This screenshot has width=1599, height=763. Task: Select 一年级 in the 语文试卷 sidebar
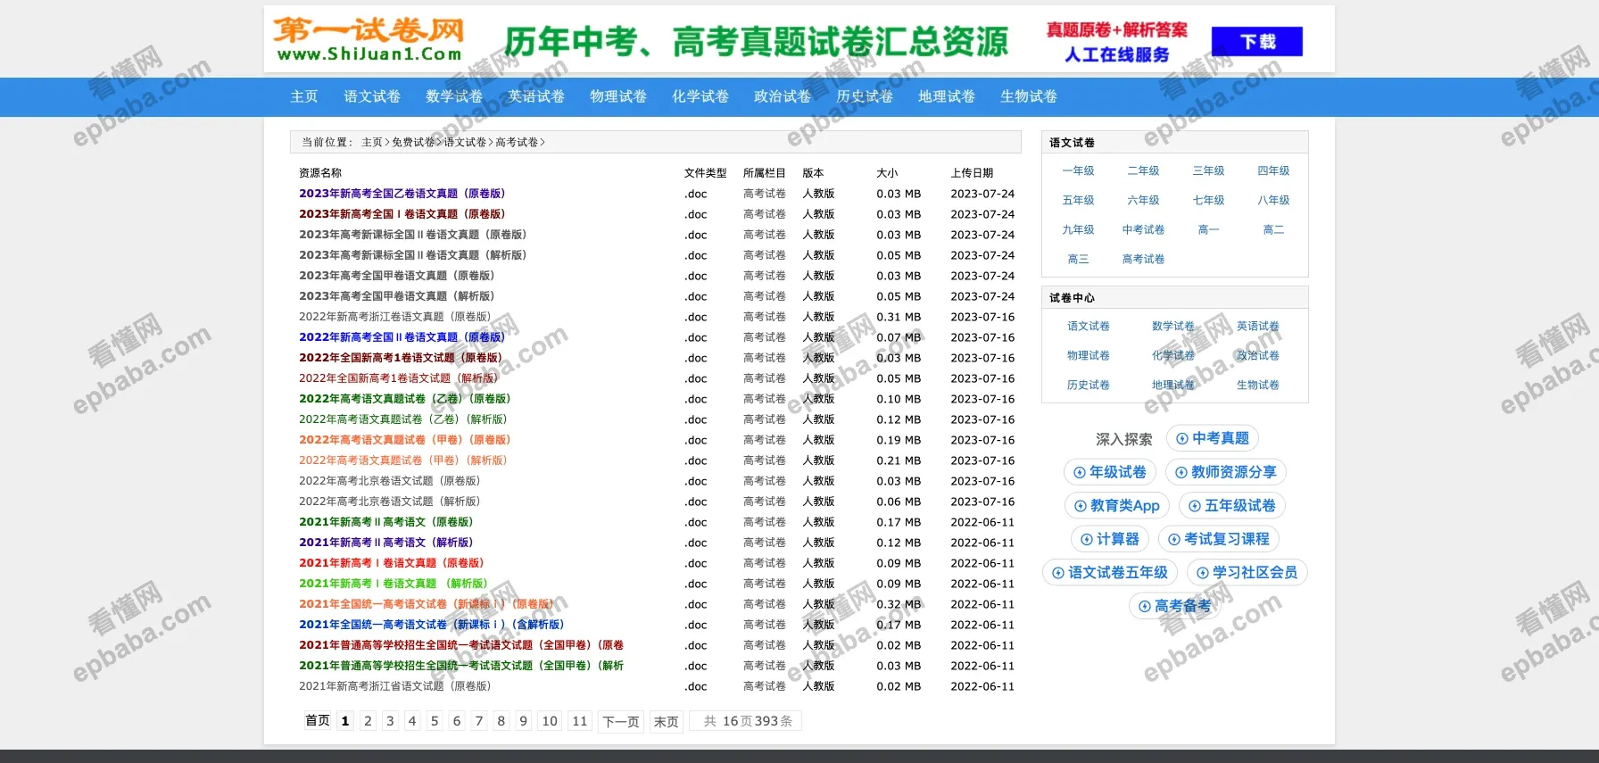pyautogui.click(x=1078, y=170)
